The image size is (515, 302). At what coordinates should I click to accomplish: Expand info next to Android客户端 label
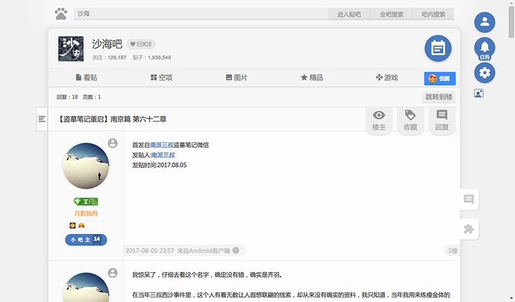click(x=236, y=251)
